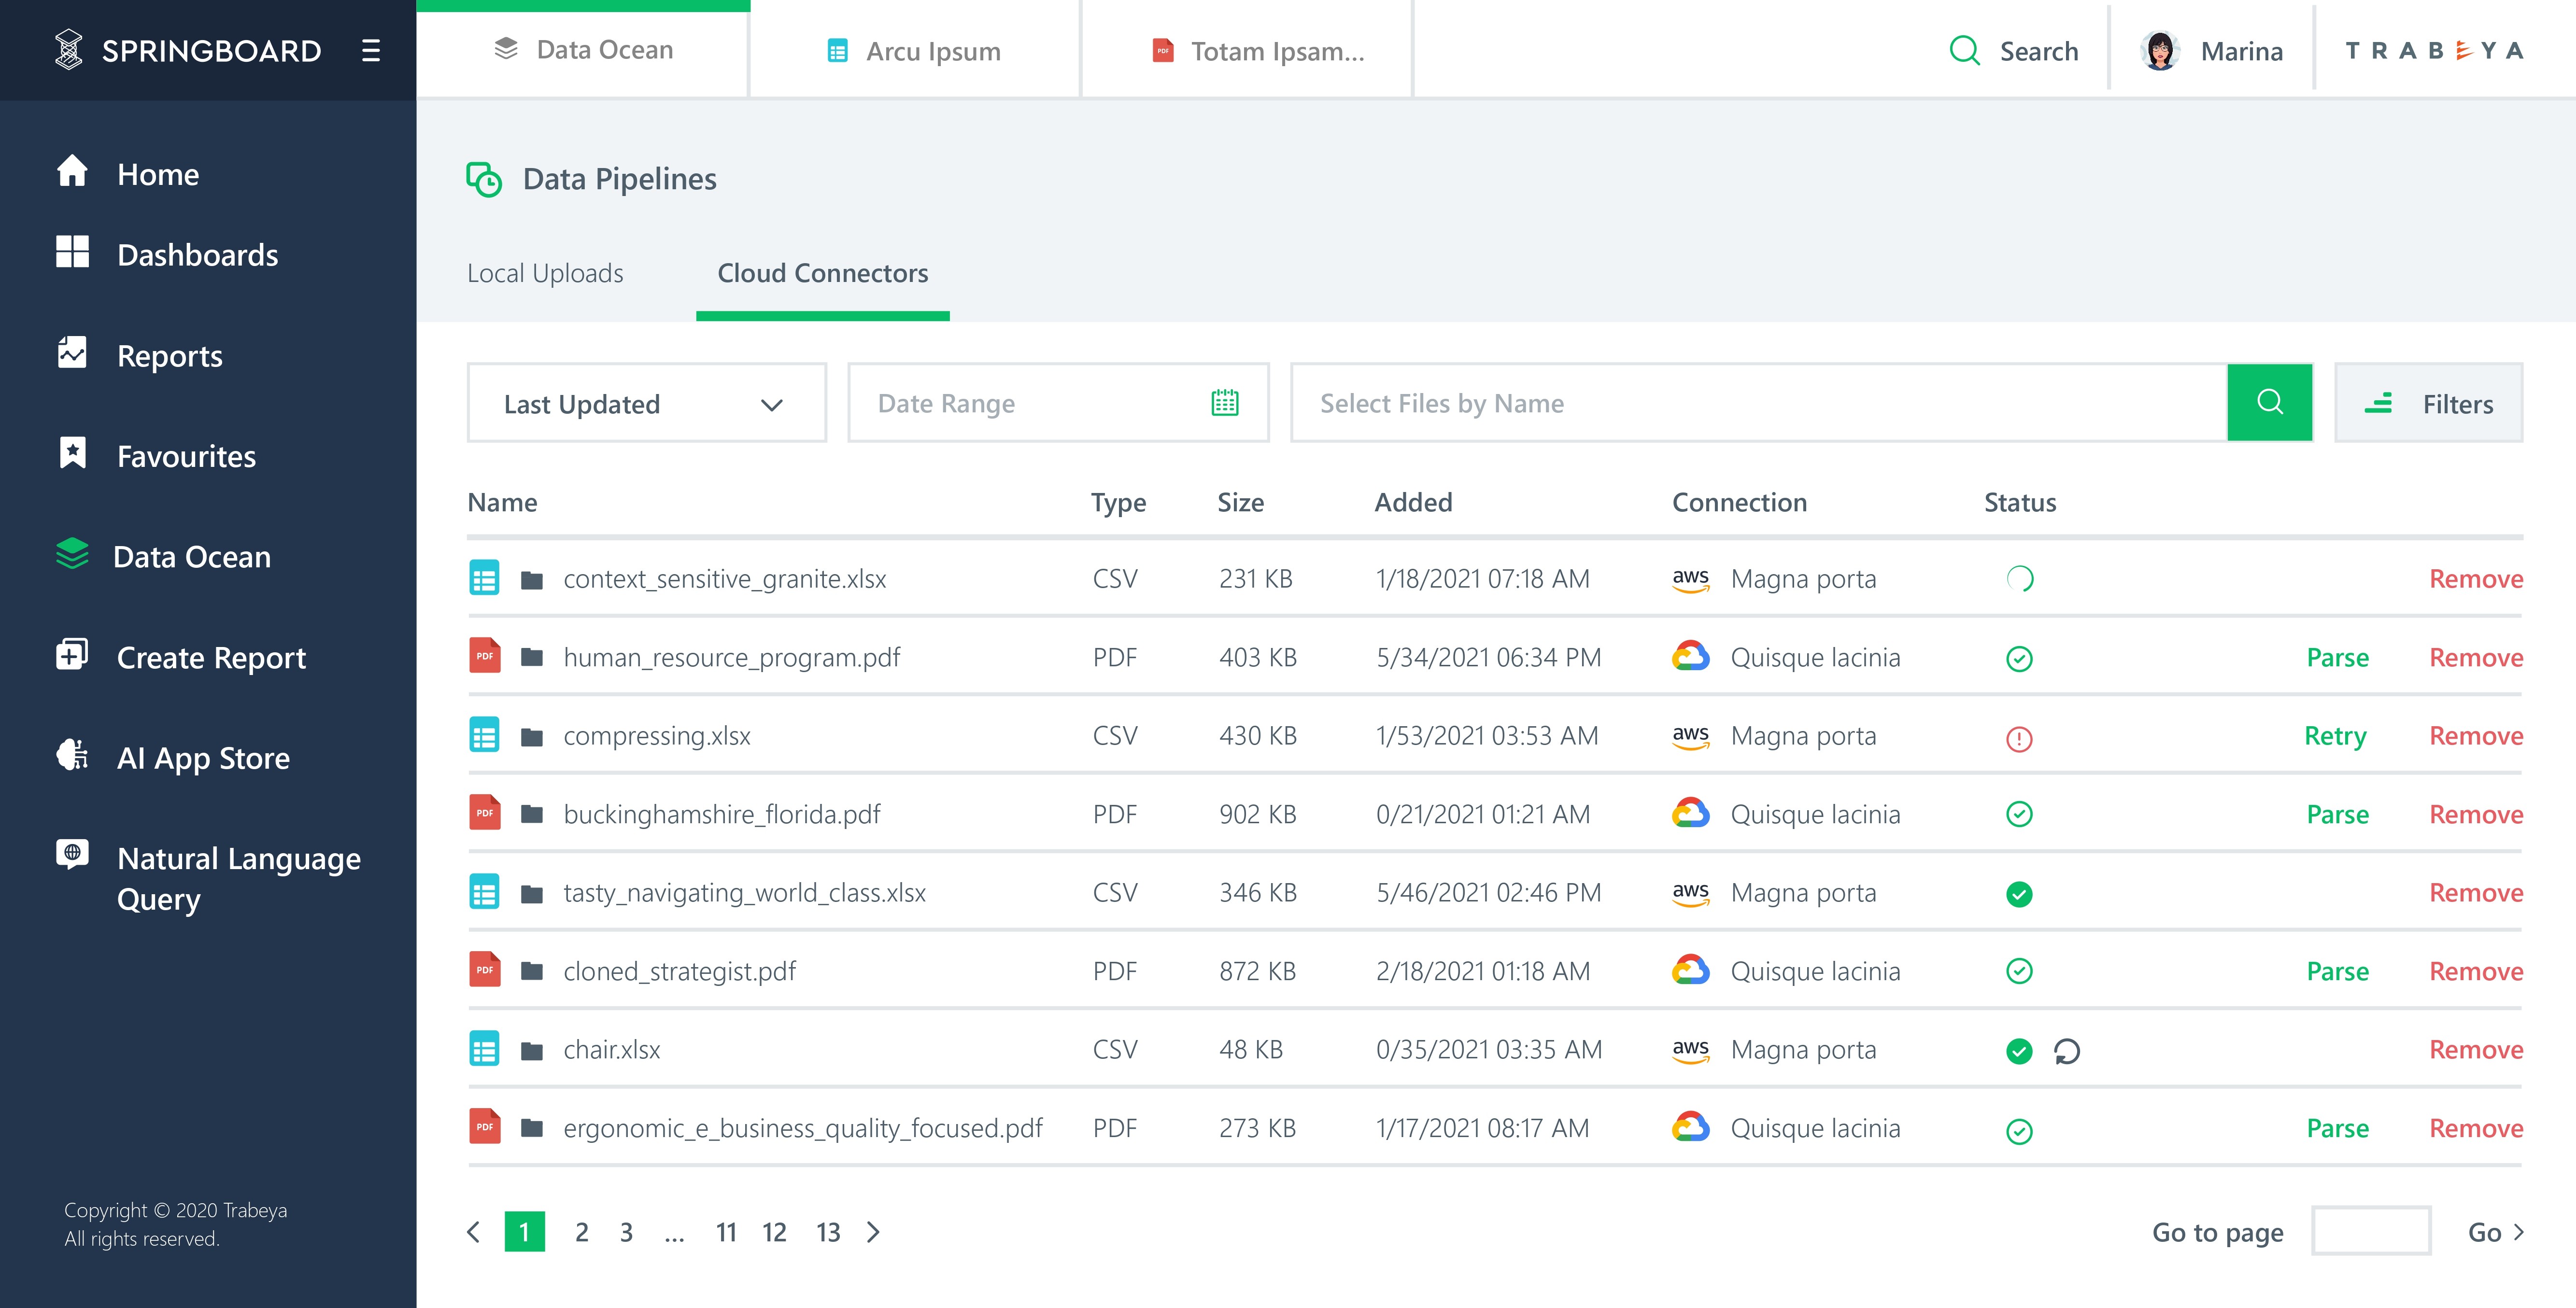The width and height of the screenshot is (2576, 1308).
Task: Click the Go to page number field
Action: click(2371, 1231)
